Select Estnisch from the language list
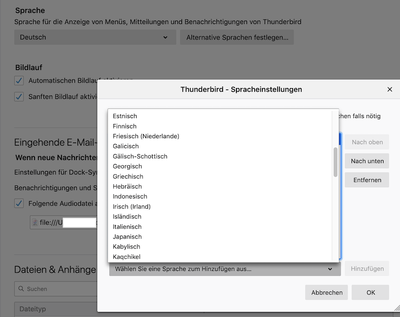 click(x=220, y=116)
